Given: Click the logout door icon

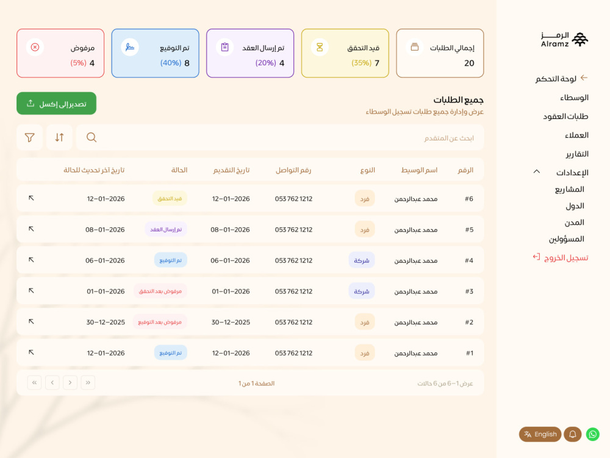Looking at the screenshot, I should pos(536,256).
